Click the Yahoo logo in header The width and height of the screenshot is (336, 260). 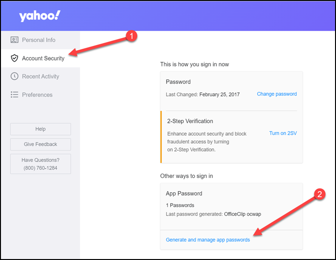pyautogui.click(x=40, y=16)
